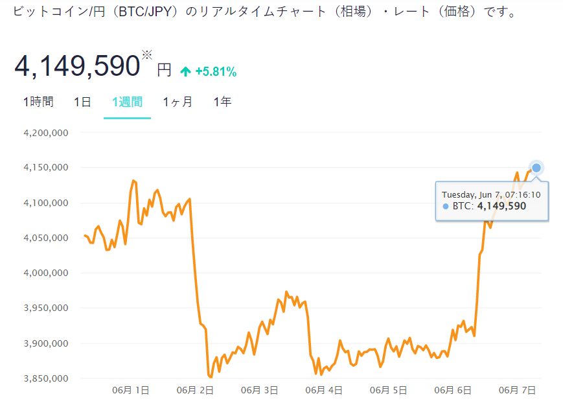Screen dimensions: 563x403
Task: Click the 円 currency label
Action: 165,70
